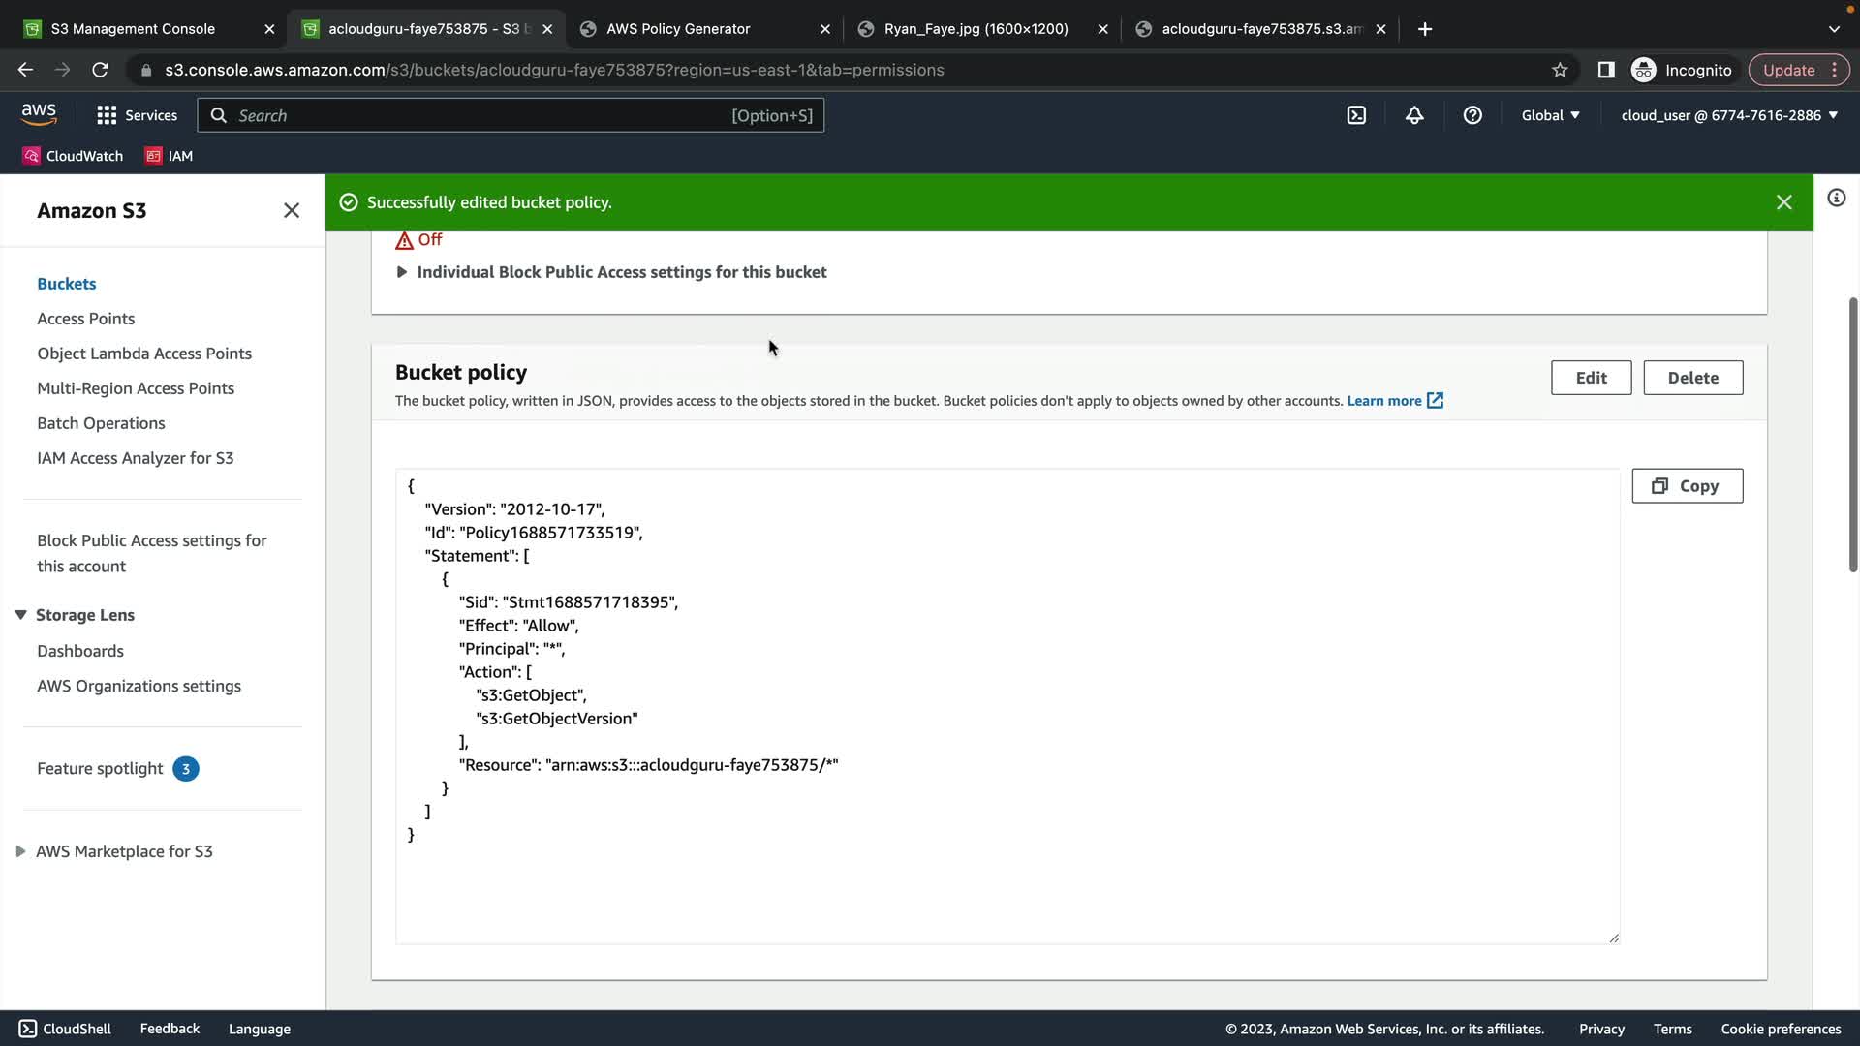Close the Amazon S3 sidebar panel
The image size is (1860, 1046).
pyautogui.click(x=291, y=211)
